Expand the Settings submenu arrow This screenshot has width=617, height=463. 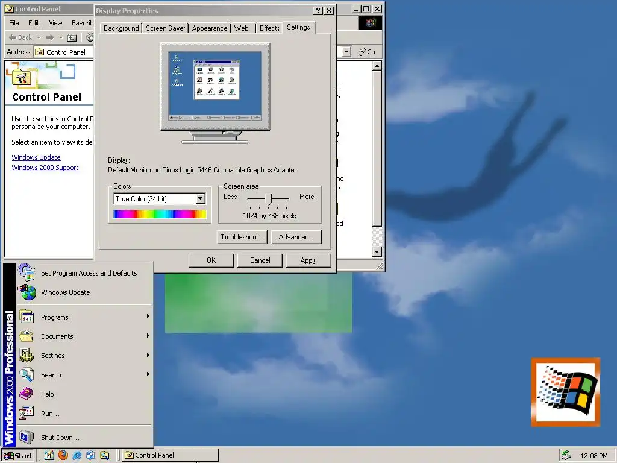(x=148, y=354)
